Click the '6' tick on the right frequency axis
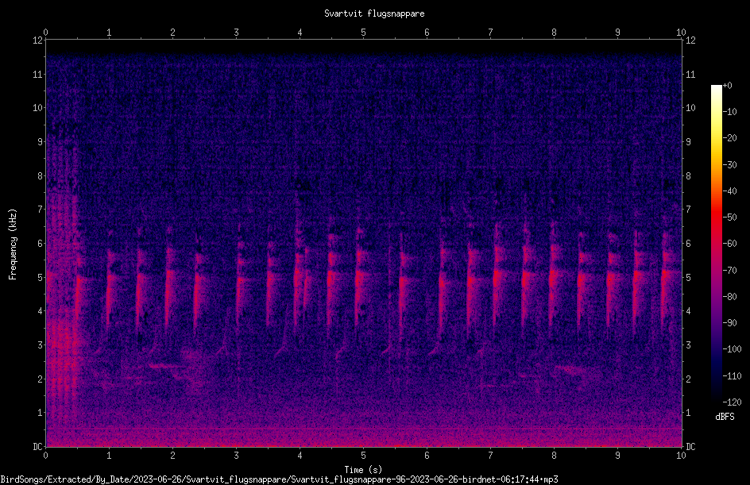Image resolution: width=750 pixels, height=485 pixels. point(688,243)
